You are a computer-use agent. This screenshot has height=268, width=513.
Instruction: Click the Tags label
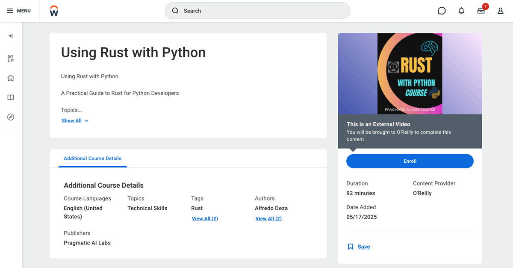coord(197,198)
